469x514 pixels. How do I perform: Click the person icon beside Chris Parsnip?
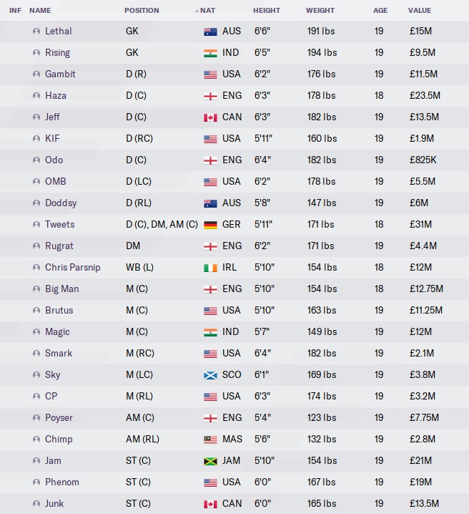tap(36, 268)
